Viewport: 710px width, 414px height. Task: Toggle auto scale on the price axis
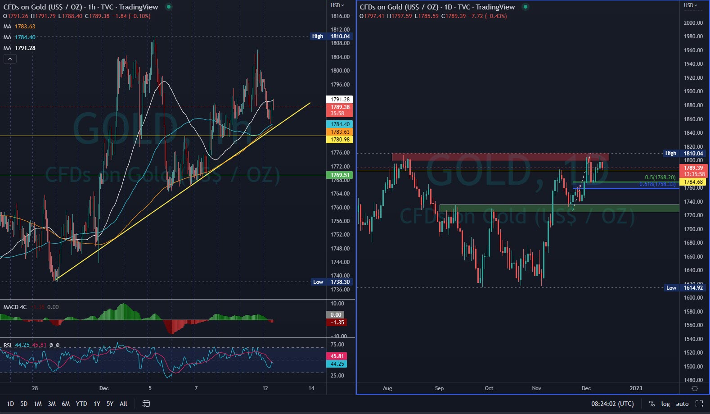pyautogui.click(x=682, y=404)
